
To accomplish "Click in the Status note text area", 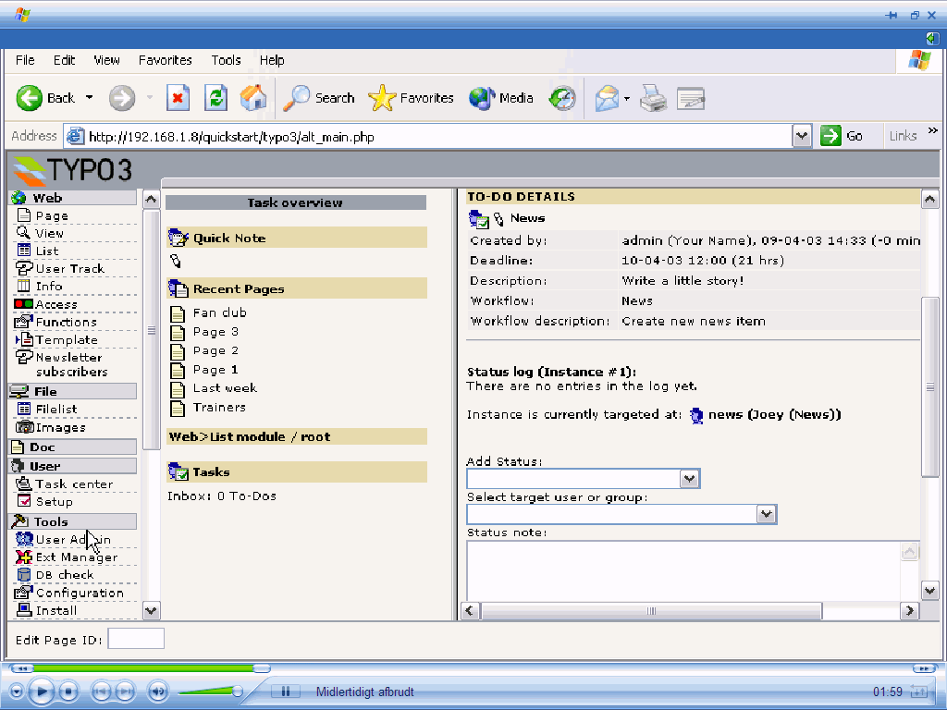I will click(683, 570).
